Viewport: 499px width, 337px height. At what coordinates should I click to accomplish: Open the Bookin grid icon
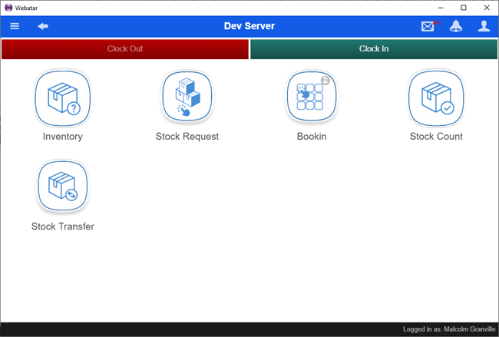(x=312, y=97)
